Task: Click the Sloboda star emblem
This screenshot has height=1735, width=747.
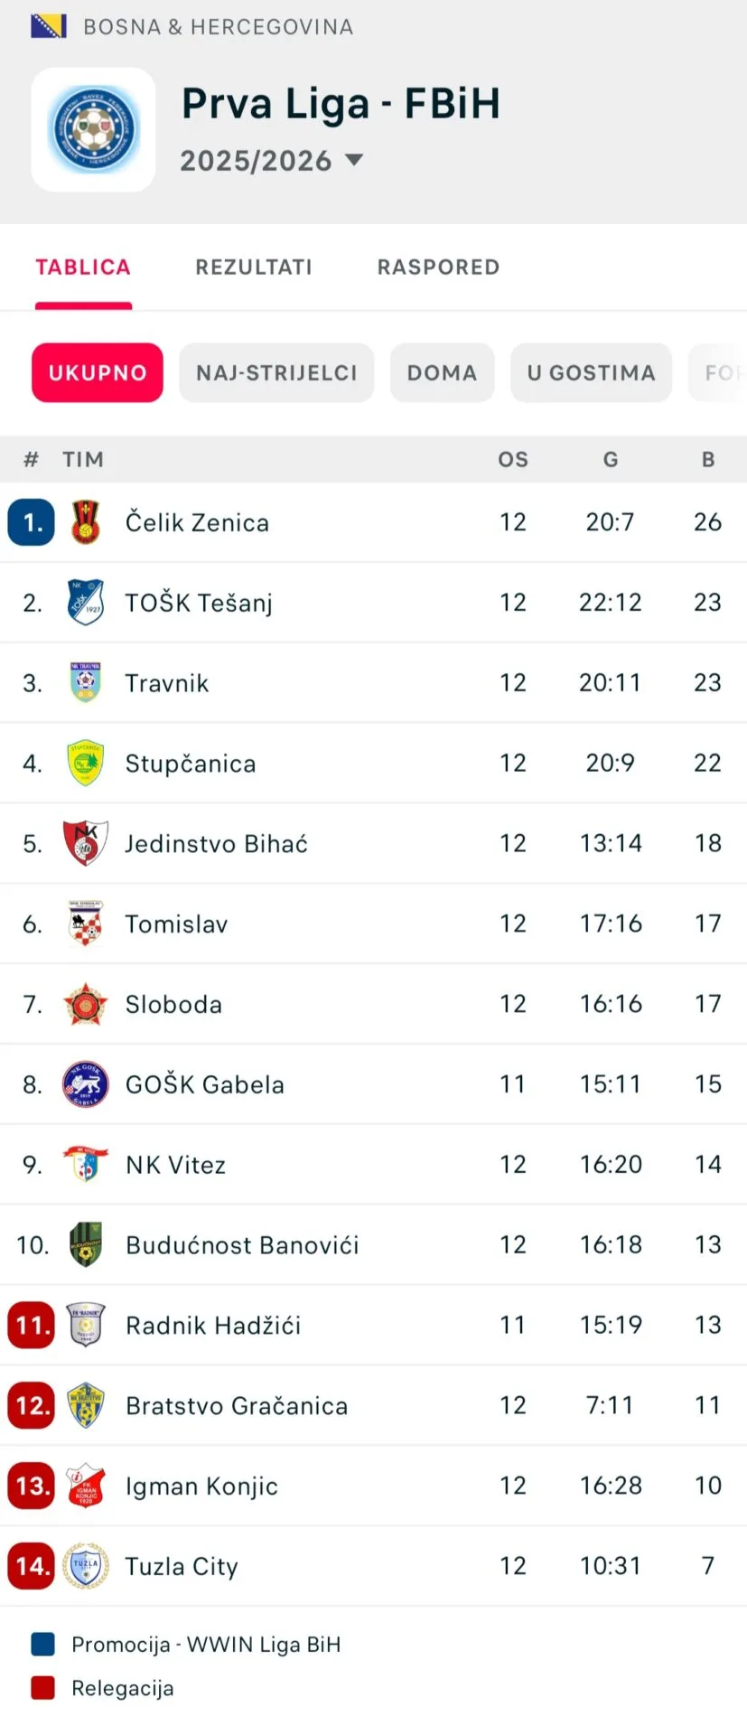Action: point(85,1004)
